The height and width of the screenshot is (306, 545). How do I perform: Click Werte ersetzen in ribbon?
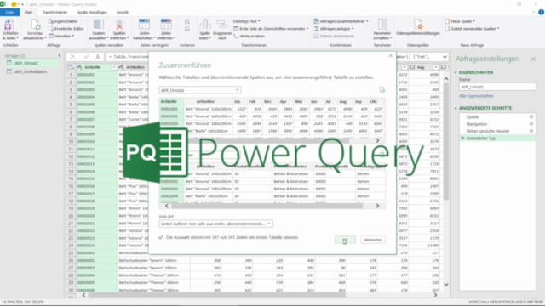(x=249, y=36)
